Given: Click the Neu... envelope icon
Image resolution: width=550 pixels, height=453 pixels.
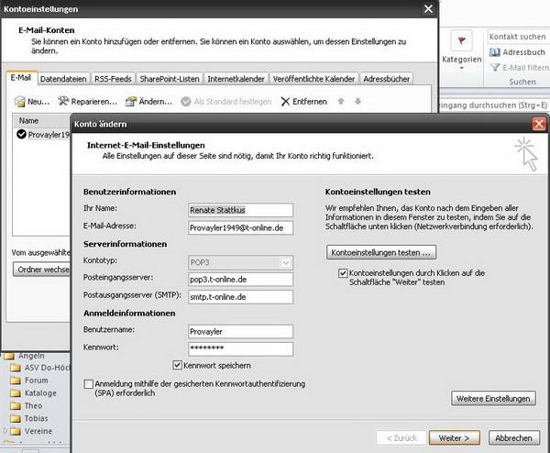Looking at the screenshot, I should point(19,102).
